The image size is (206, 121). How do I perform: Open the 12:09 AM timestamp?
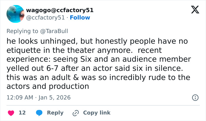coord(19,97)
